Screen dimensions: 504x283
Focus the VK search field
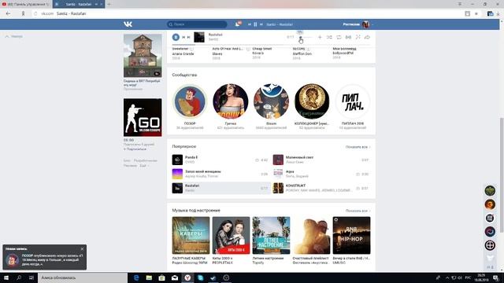tap(197, 24)
